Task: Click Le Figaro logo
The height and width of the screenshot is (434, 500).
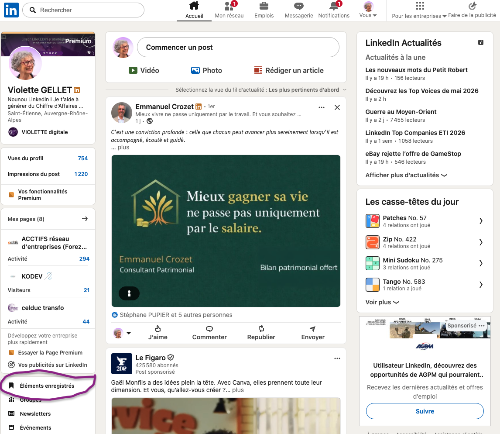Action: [121, 363]
